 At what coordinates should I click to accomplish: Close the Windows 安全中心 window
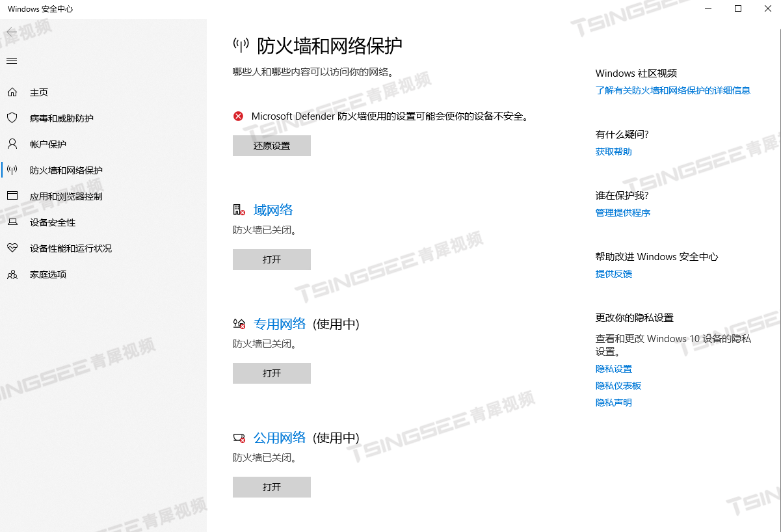tap(767, 8)
